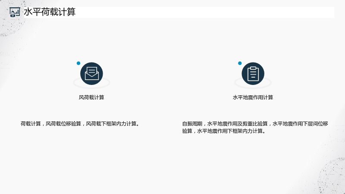Click the phrase 水平地震作用下层间位移

pyautogui.click(x=300, y=124)
